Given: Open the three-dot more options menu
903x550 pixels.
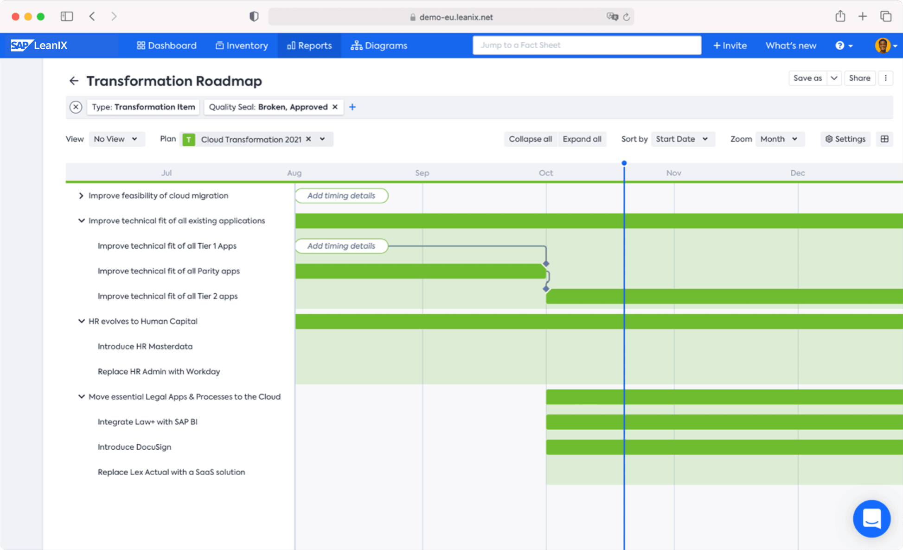Looking at the screenshot, I should [885, 78].
